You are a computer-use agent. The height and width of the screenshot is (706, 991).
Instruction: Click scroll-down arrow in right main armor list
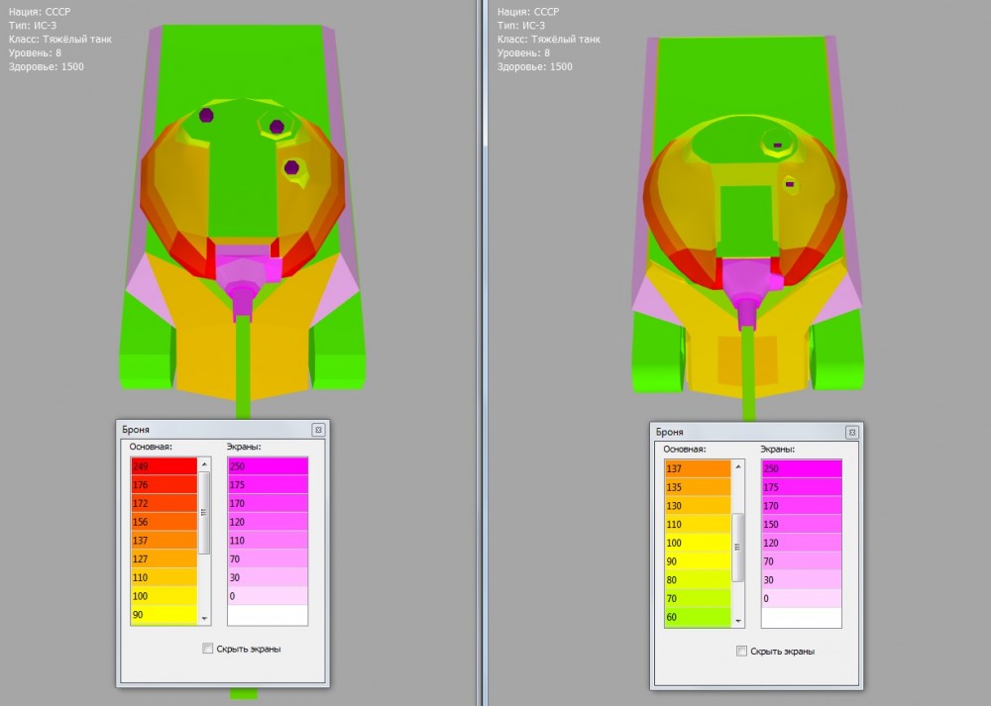point(737,620)
